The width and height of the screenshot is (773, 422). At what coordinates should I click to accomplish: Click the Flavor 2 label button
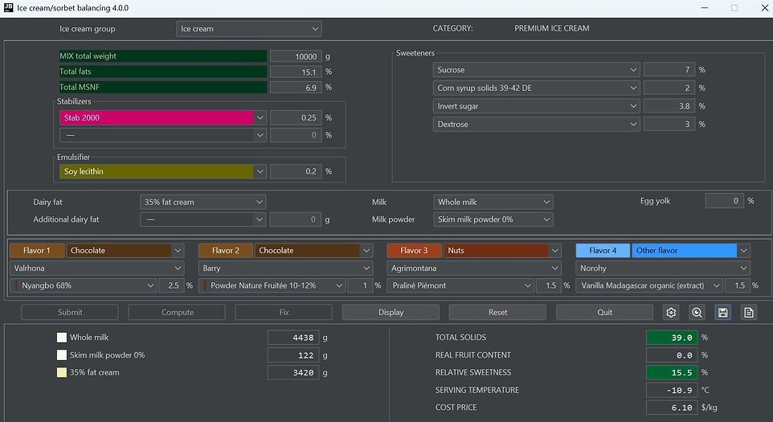click(x=226, y=251)
